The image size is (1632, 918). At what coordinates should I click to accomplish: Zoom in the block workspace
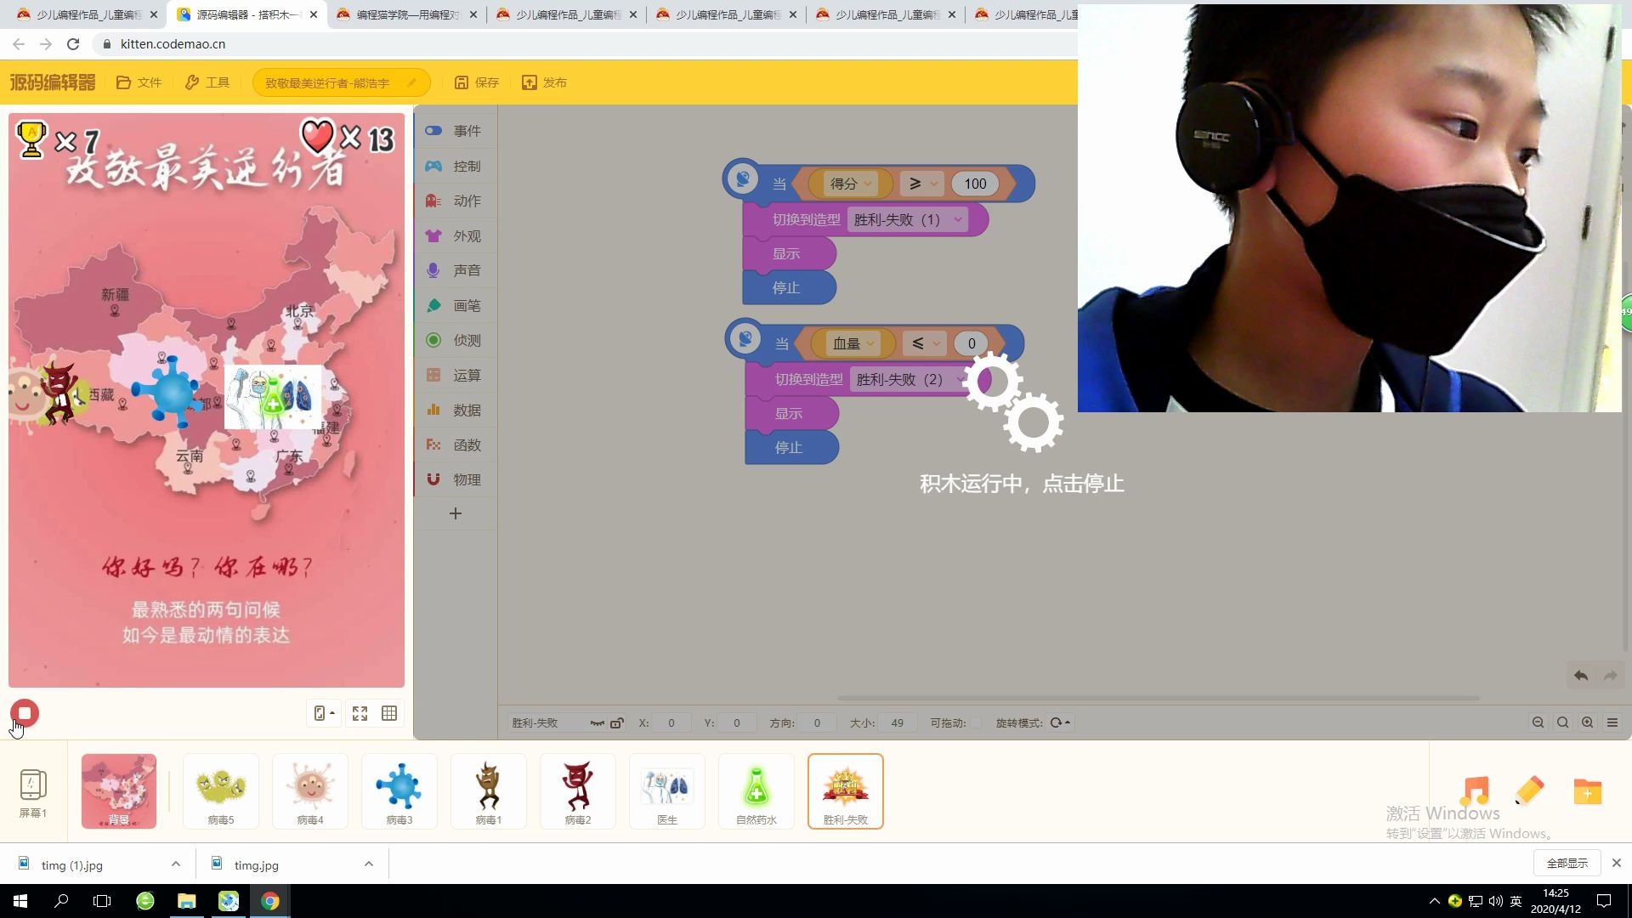(x=1587, y=722)
